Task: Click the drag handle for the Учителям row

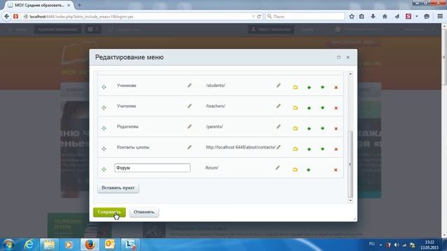Action: (104, 107)
